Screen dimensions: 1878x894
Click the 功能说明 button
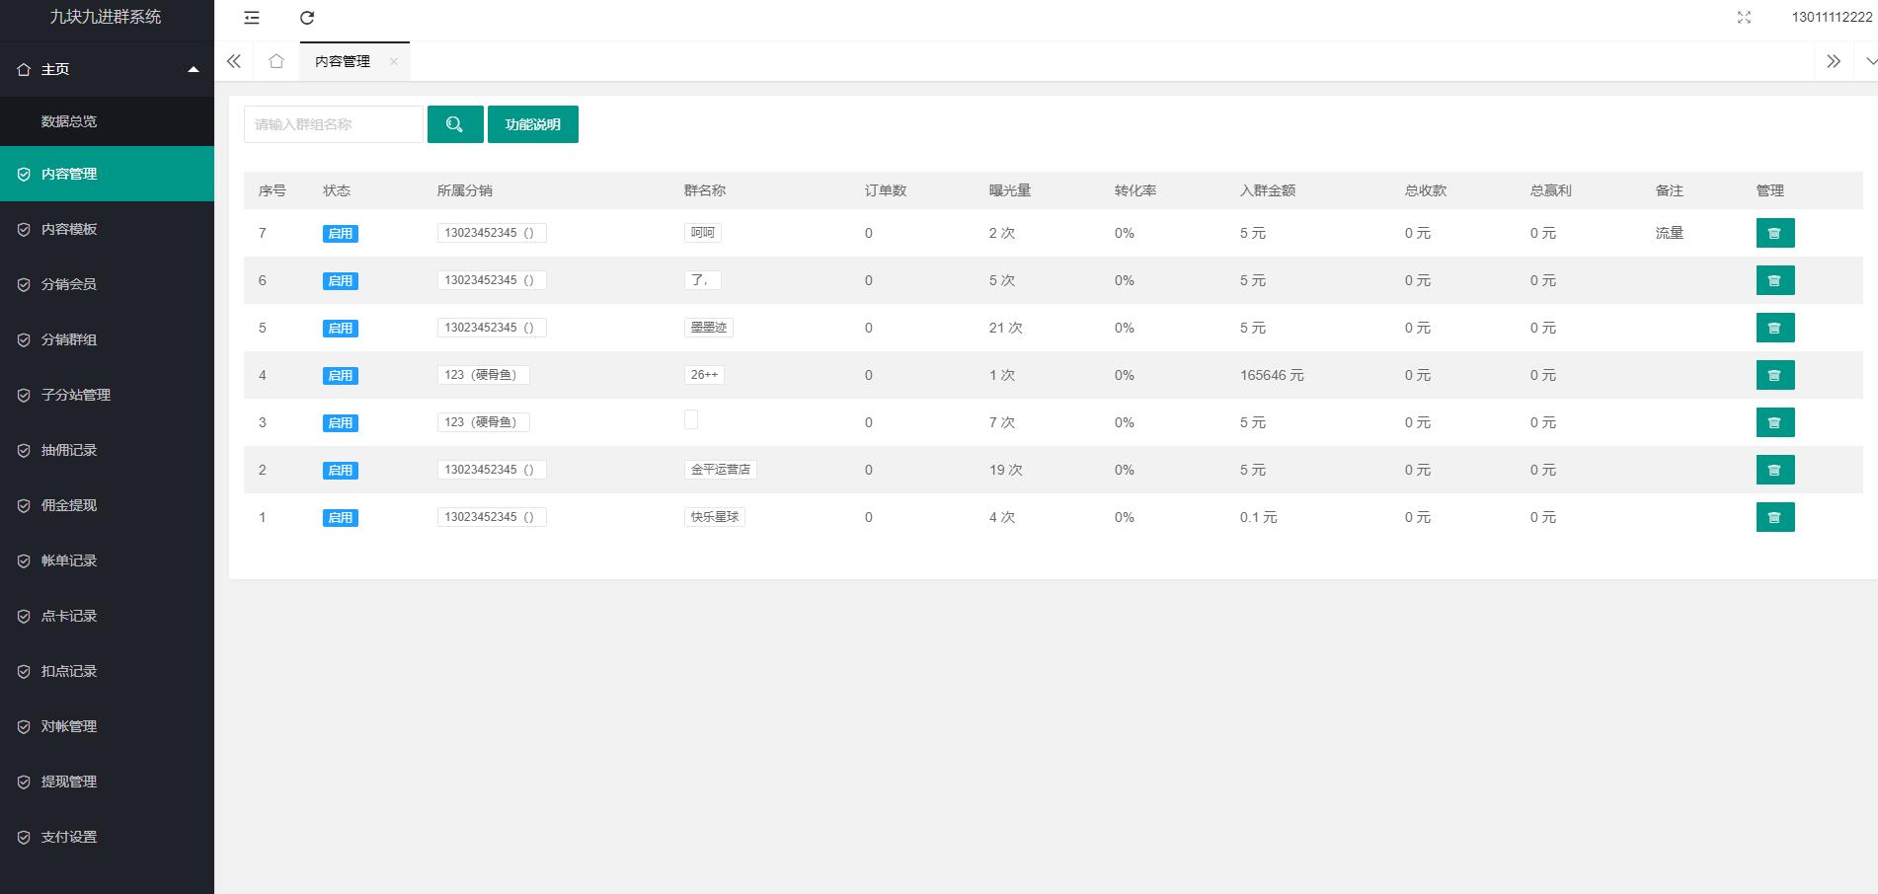(x=532, y=124)
